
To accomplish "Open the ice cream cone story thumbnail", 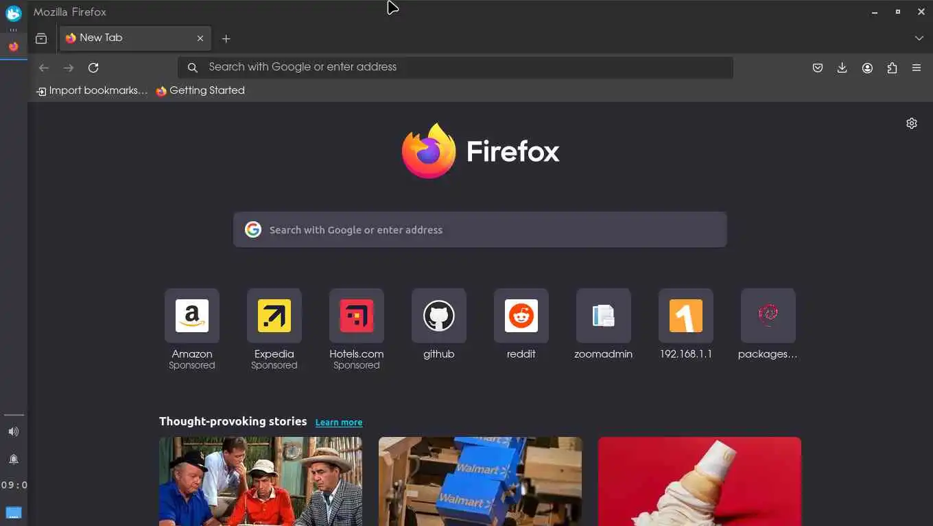I will point(700,481).
